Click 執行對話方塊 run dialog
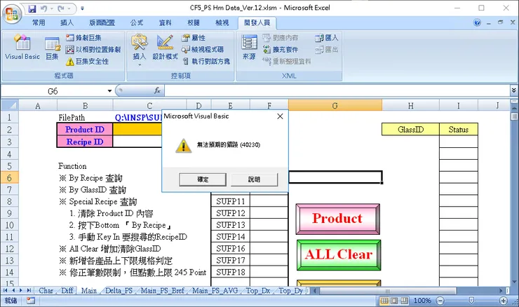The width and height of the screenshot is (519, 307). tap(206, 61)
